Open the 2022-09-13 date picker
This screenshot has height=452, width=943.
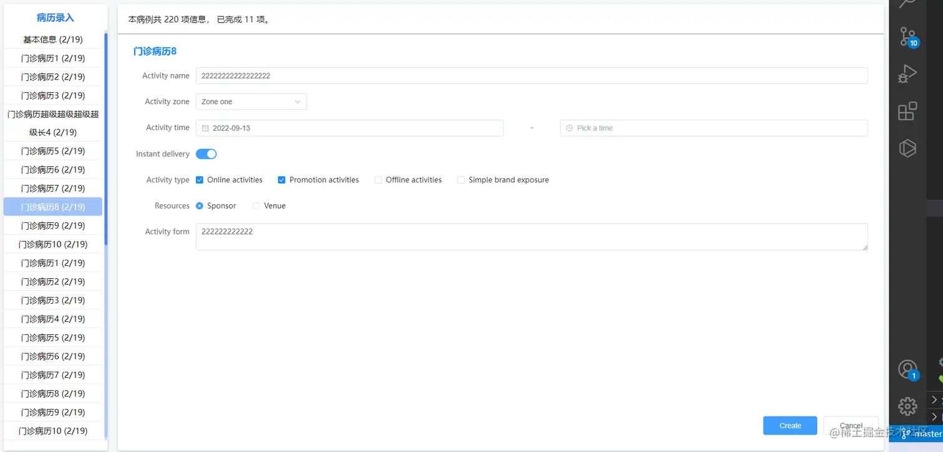tap(349, 128)
